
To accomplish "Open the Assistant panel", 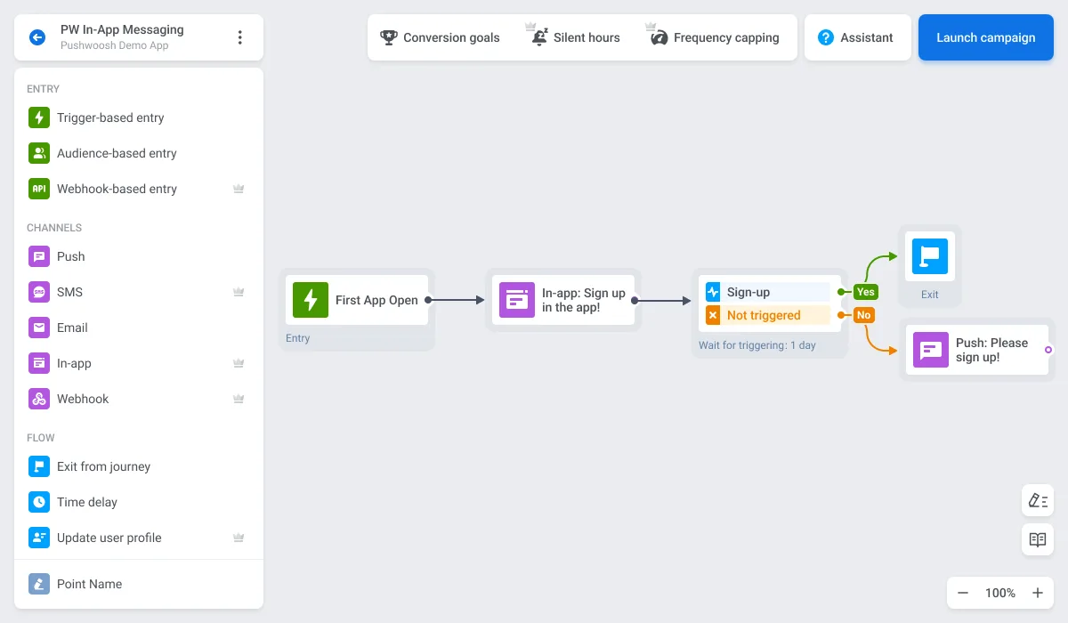I will pyautogui.click(x=857, y=37).
